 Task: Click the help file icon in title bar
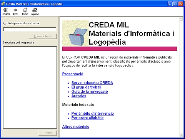pyautogui.click(x=3, y=4)
